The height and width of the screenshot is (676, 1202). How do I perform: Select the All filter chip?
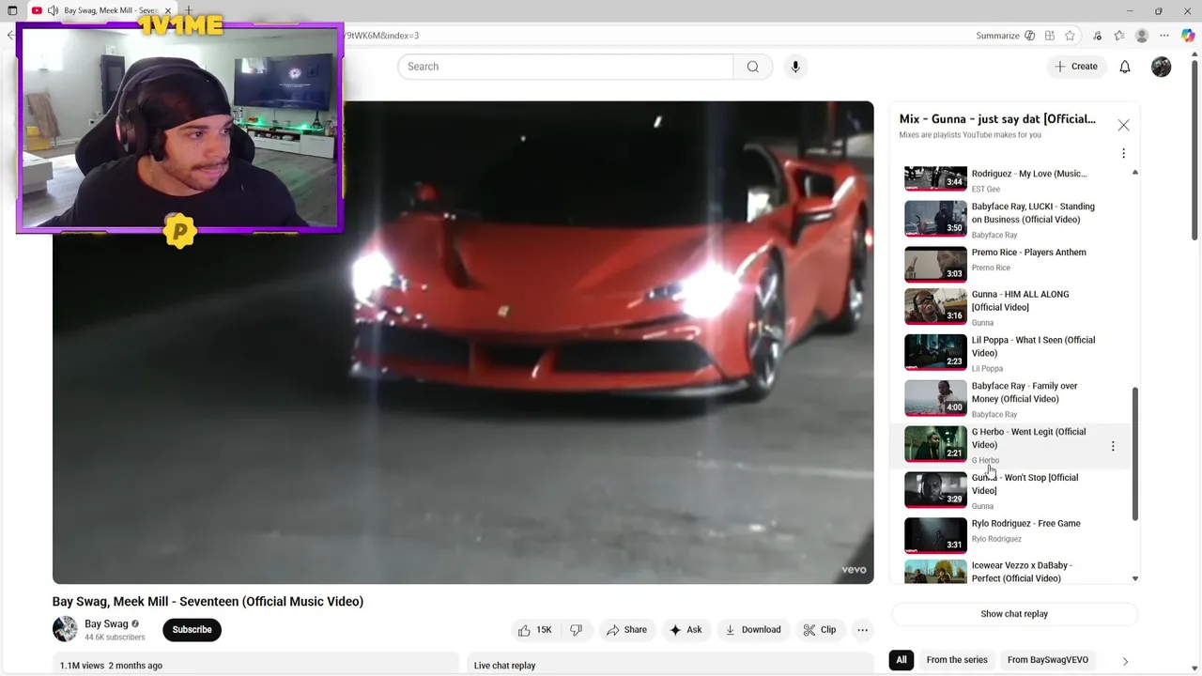901,660
